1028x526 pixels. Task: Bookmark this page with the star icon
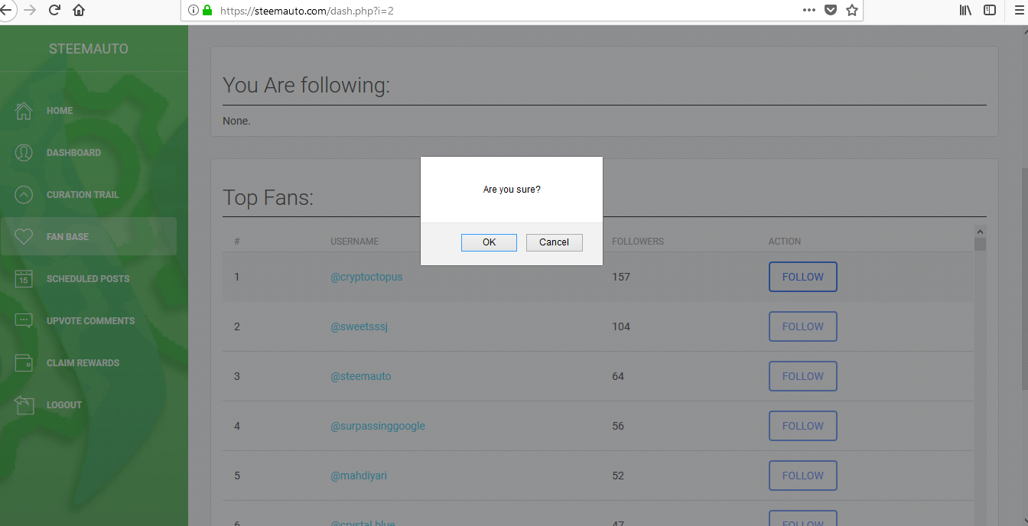point(852,11)
